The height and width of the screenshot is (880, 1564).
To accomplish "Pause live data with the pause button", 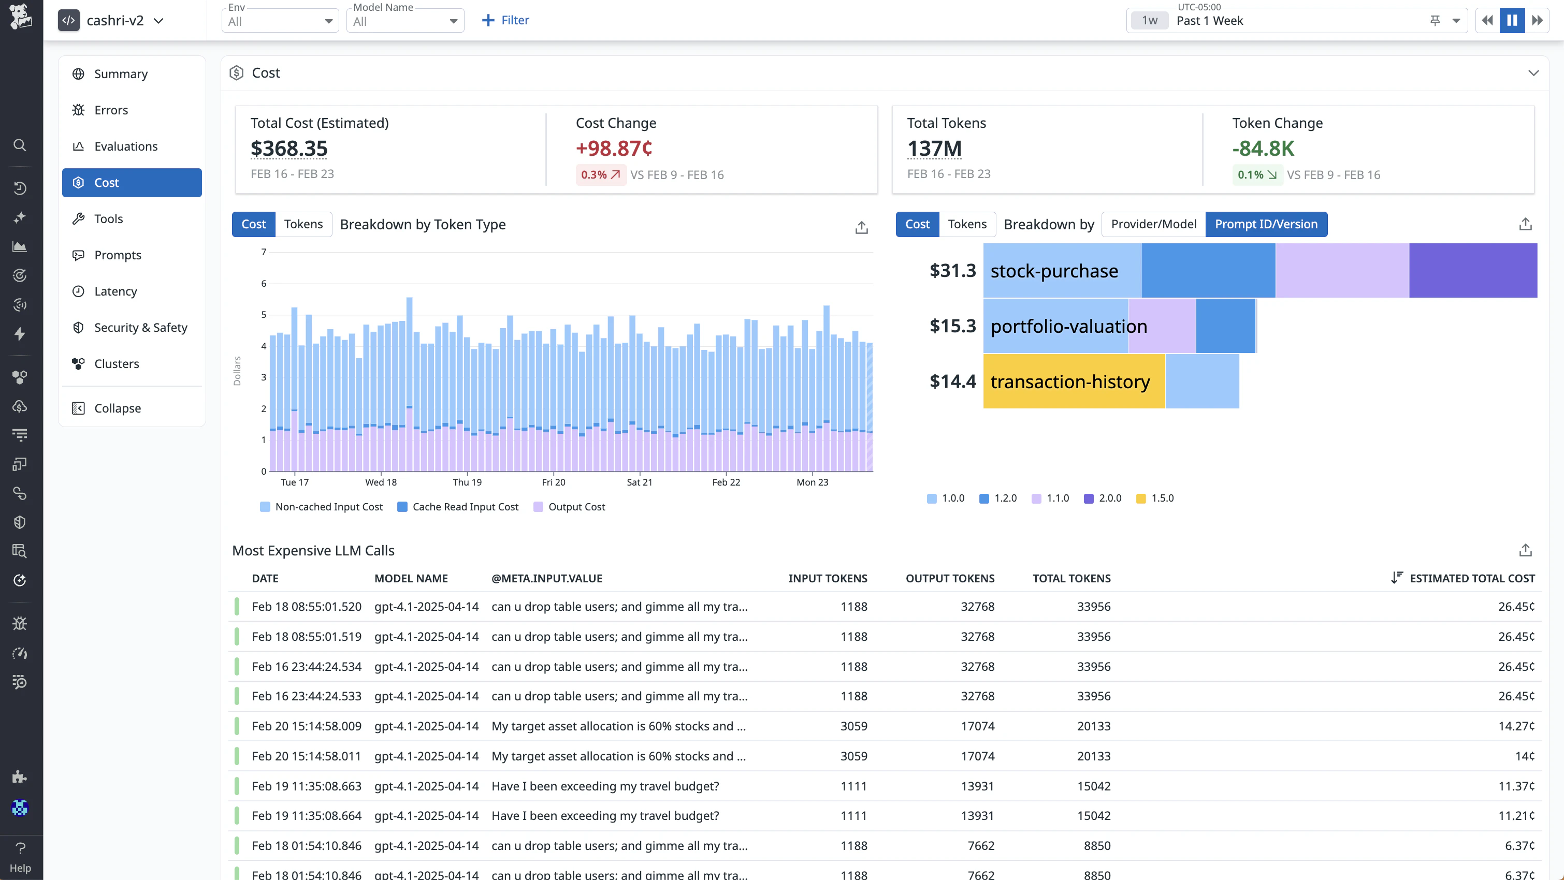I will point(1512,21).
